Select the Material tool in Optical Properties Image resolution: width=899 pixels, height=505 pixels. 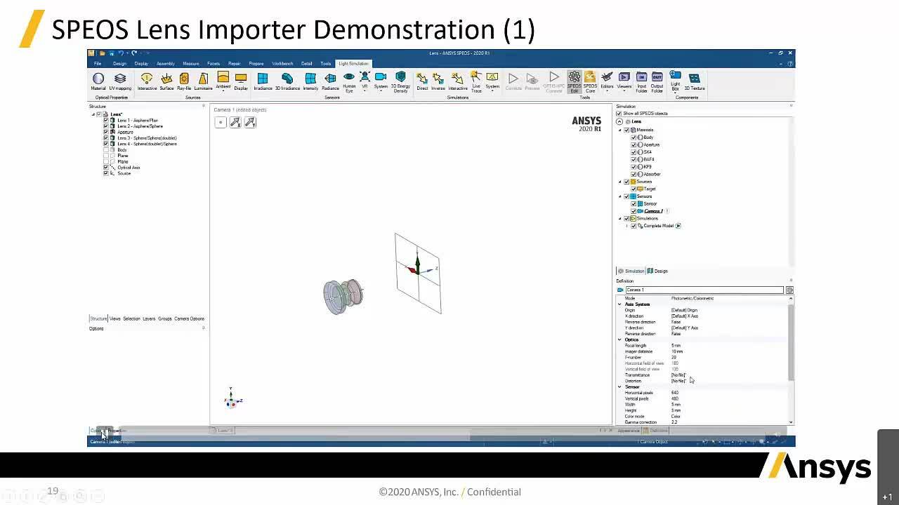98,79
